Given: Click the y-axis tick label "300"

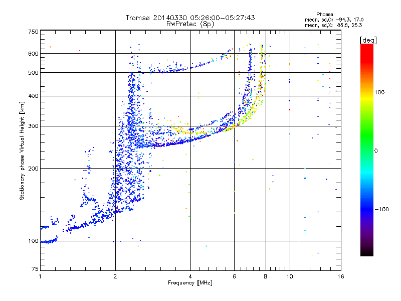Looking at the screenshot, I should (34, 126).
